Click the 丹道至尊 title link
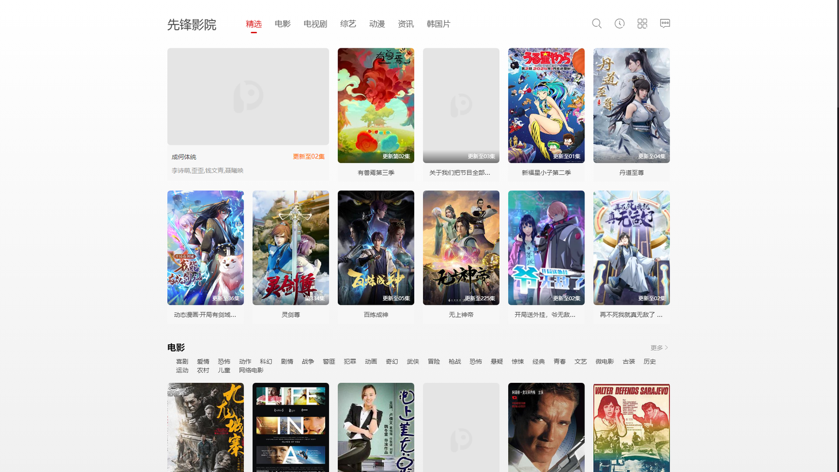 coord(632,172)
